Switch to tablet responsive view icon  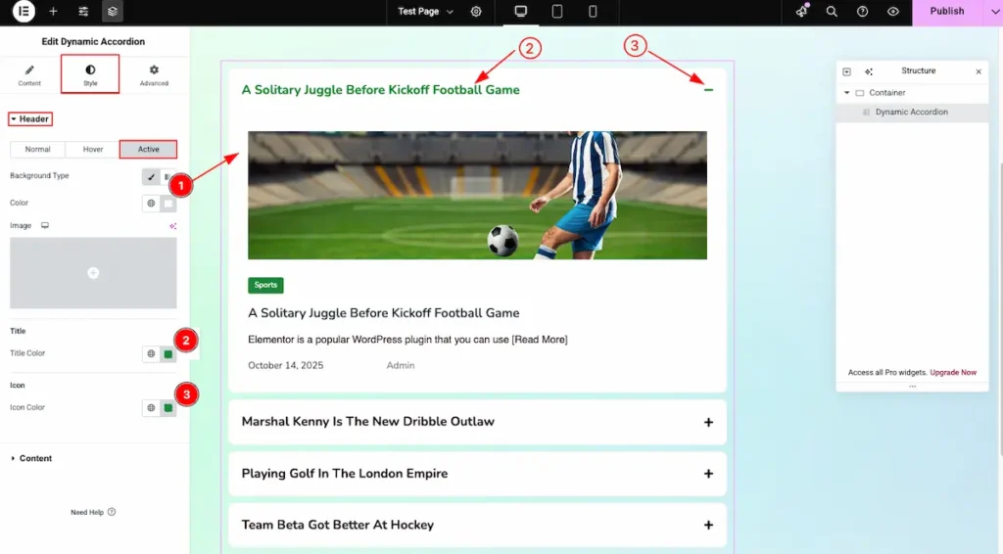coord(557,12)
